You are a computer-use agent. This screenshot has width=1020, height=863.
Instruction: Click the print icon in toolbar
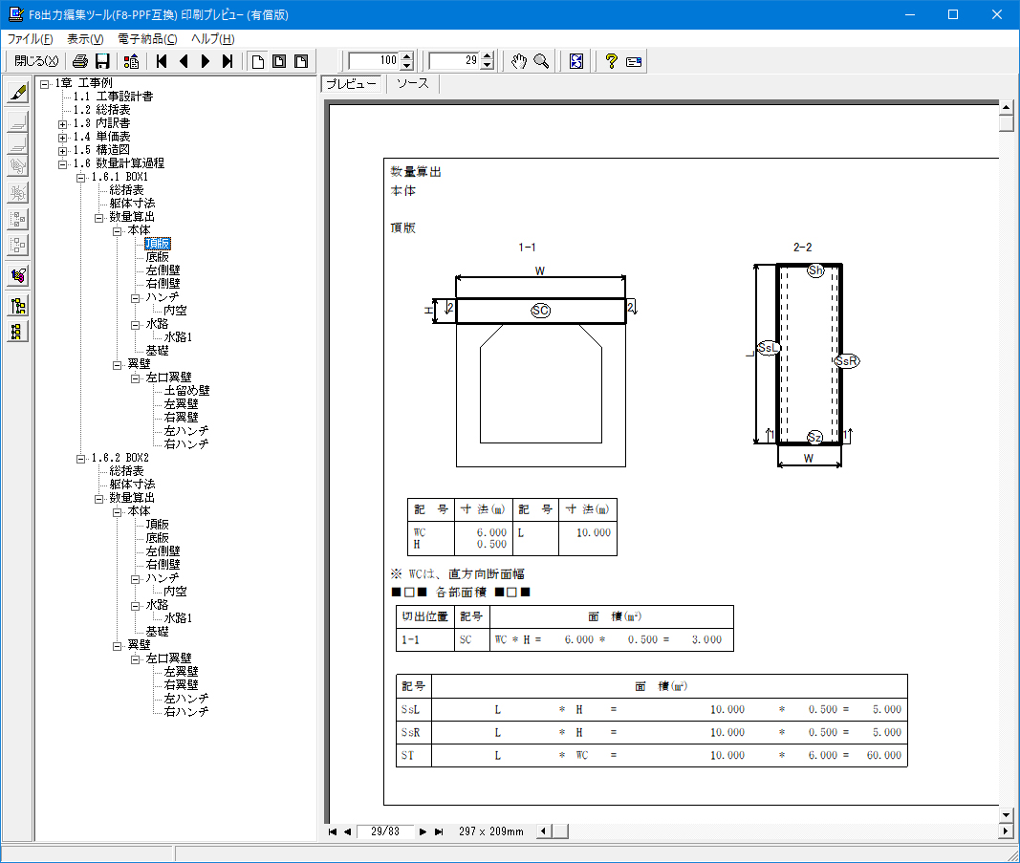point(80,61)
